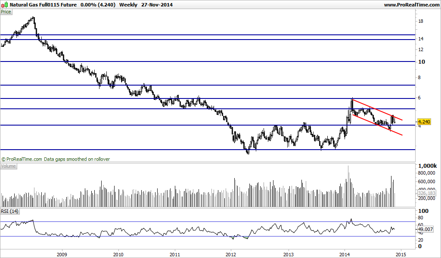Click the 200,000 volume axis label
441x258 pixels.
pos(426,198)
